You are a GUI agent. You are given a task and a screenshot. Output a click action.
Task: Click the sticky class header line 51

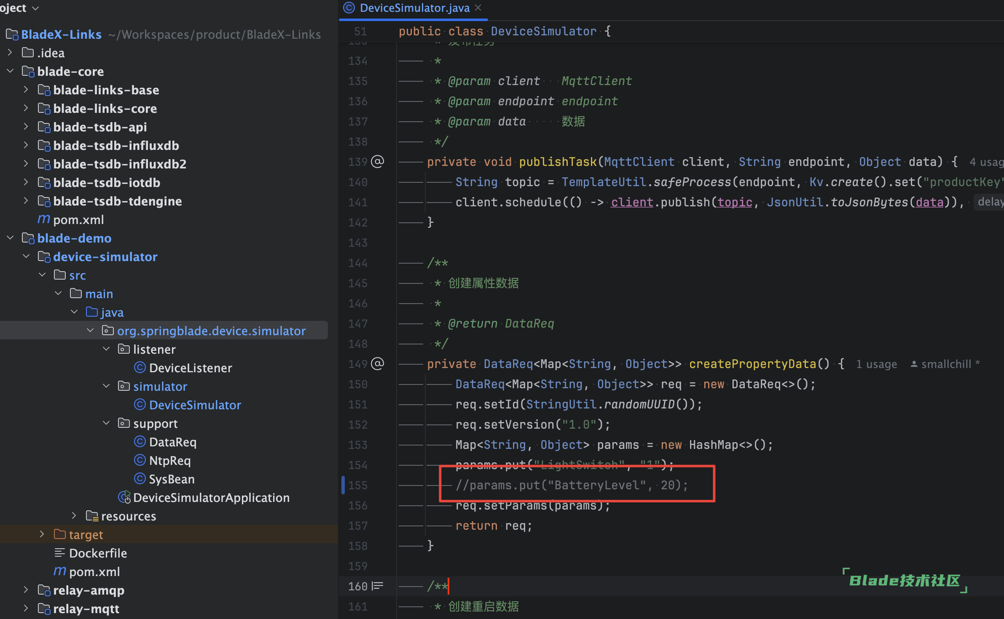505,32
